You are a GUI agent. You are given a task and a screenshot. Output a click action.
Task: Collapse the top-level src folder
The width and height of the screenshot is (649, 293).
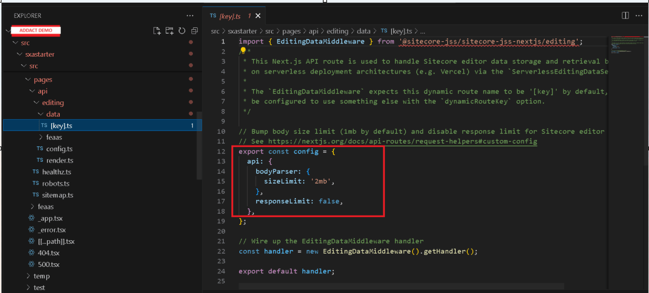(x=16, y=43)
